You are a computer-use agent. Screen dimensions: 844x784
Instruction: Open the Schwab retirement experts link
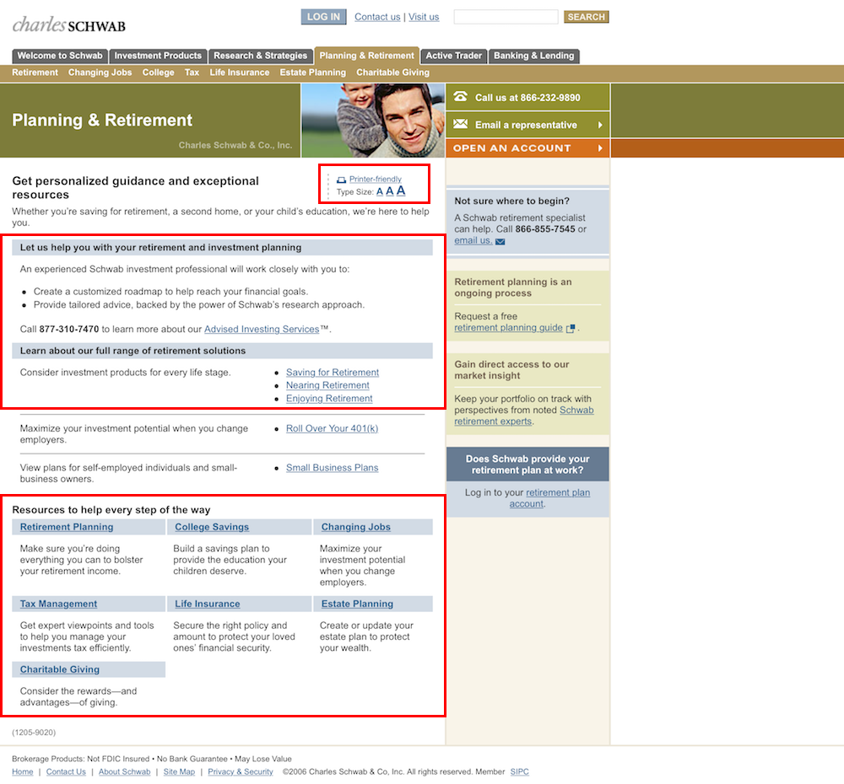pyautogui.click(x=523, y=416)
